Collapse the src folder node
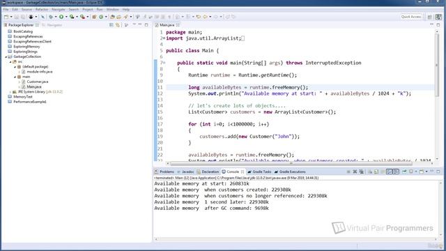 point(10,62)
